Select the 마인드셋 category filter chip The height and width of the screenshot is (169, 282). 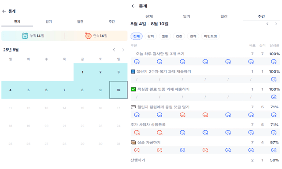211,36
